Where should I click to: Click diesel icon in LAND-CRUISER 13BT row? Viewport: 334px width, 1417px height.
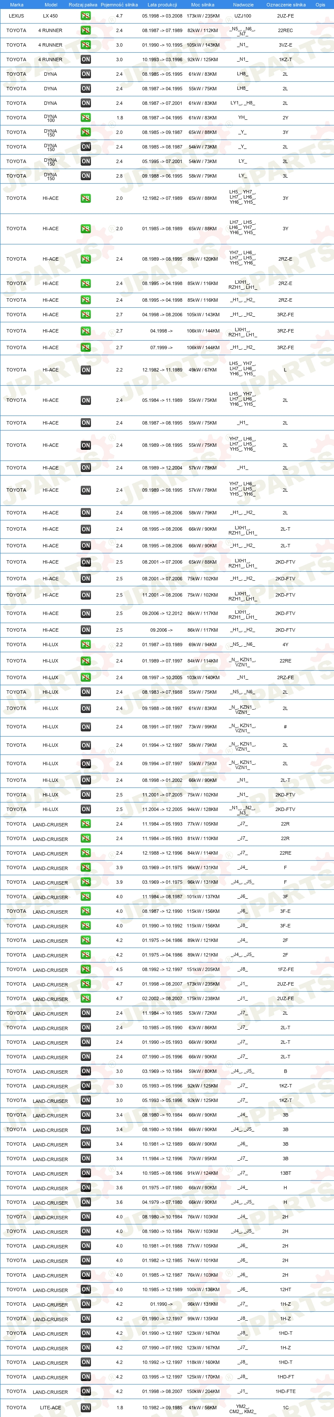pyautogui.click(x=86, y=1173)
